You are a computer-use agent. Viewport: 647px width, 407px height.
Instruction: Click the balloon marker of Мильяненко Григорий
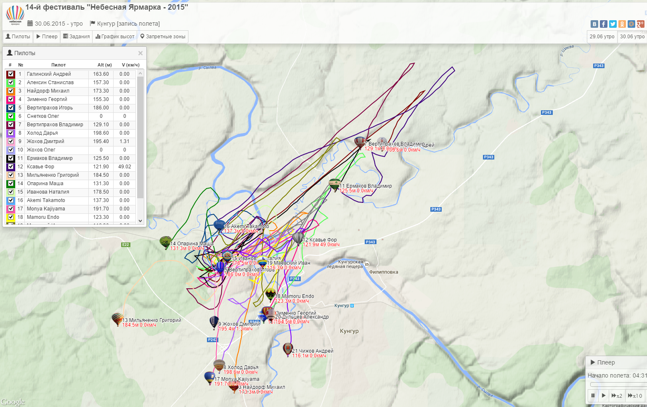pyautogui.click(x=117, y=319)
